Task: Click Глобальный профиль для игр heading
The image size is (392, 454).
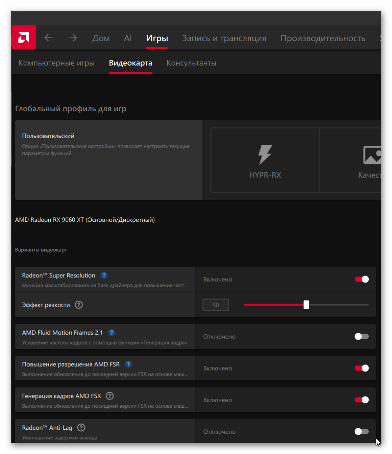Action: [x=71, y=109]
